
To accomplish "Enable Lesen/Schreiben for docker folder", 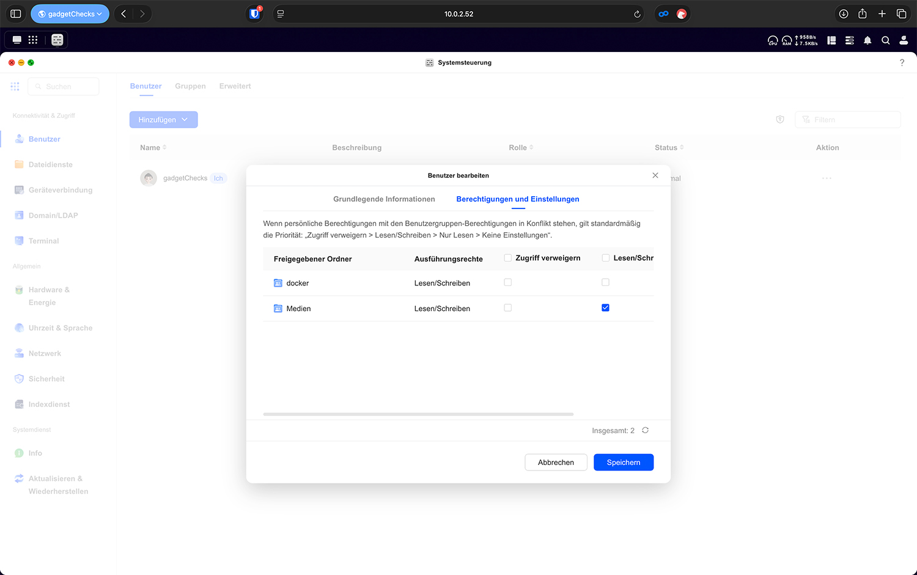I will point(605,282).
